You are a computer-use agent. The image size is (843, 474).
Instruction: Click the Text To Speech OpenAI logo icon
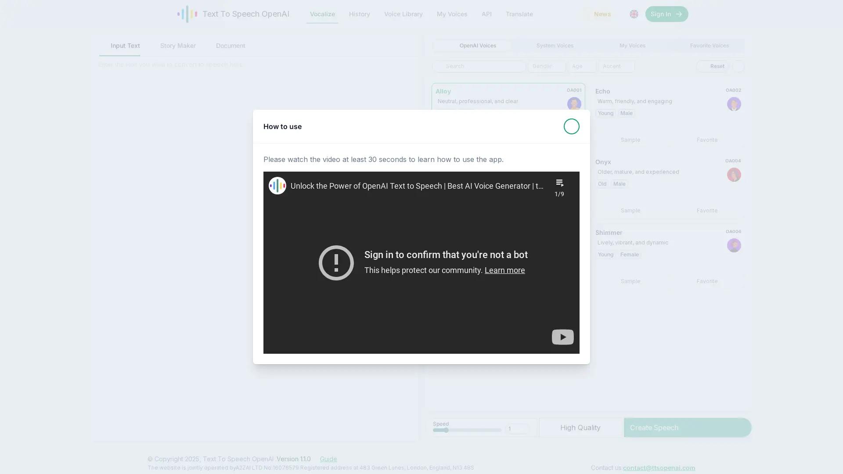click(x=186, y=14)
